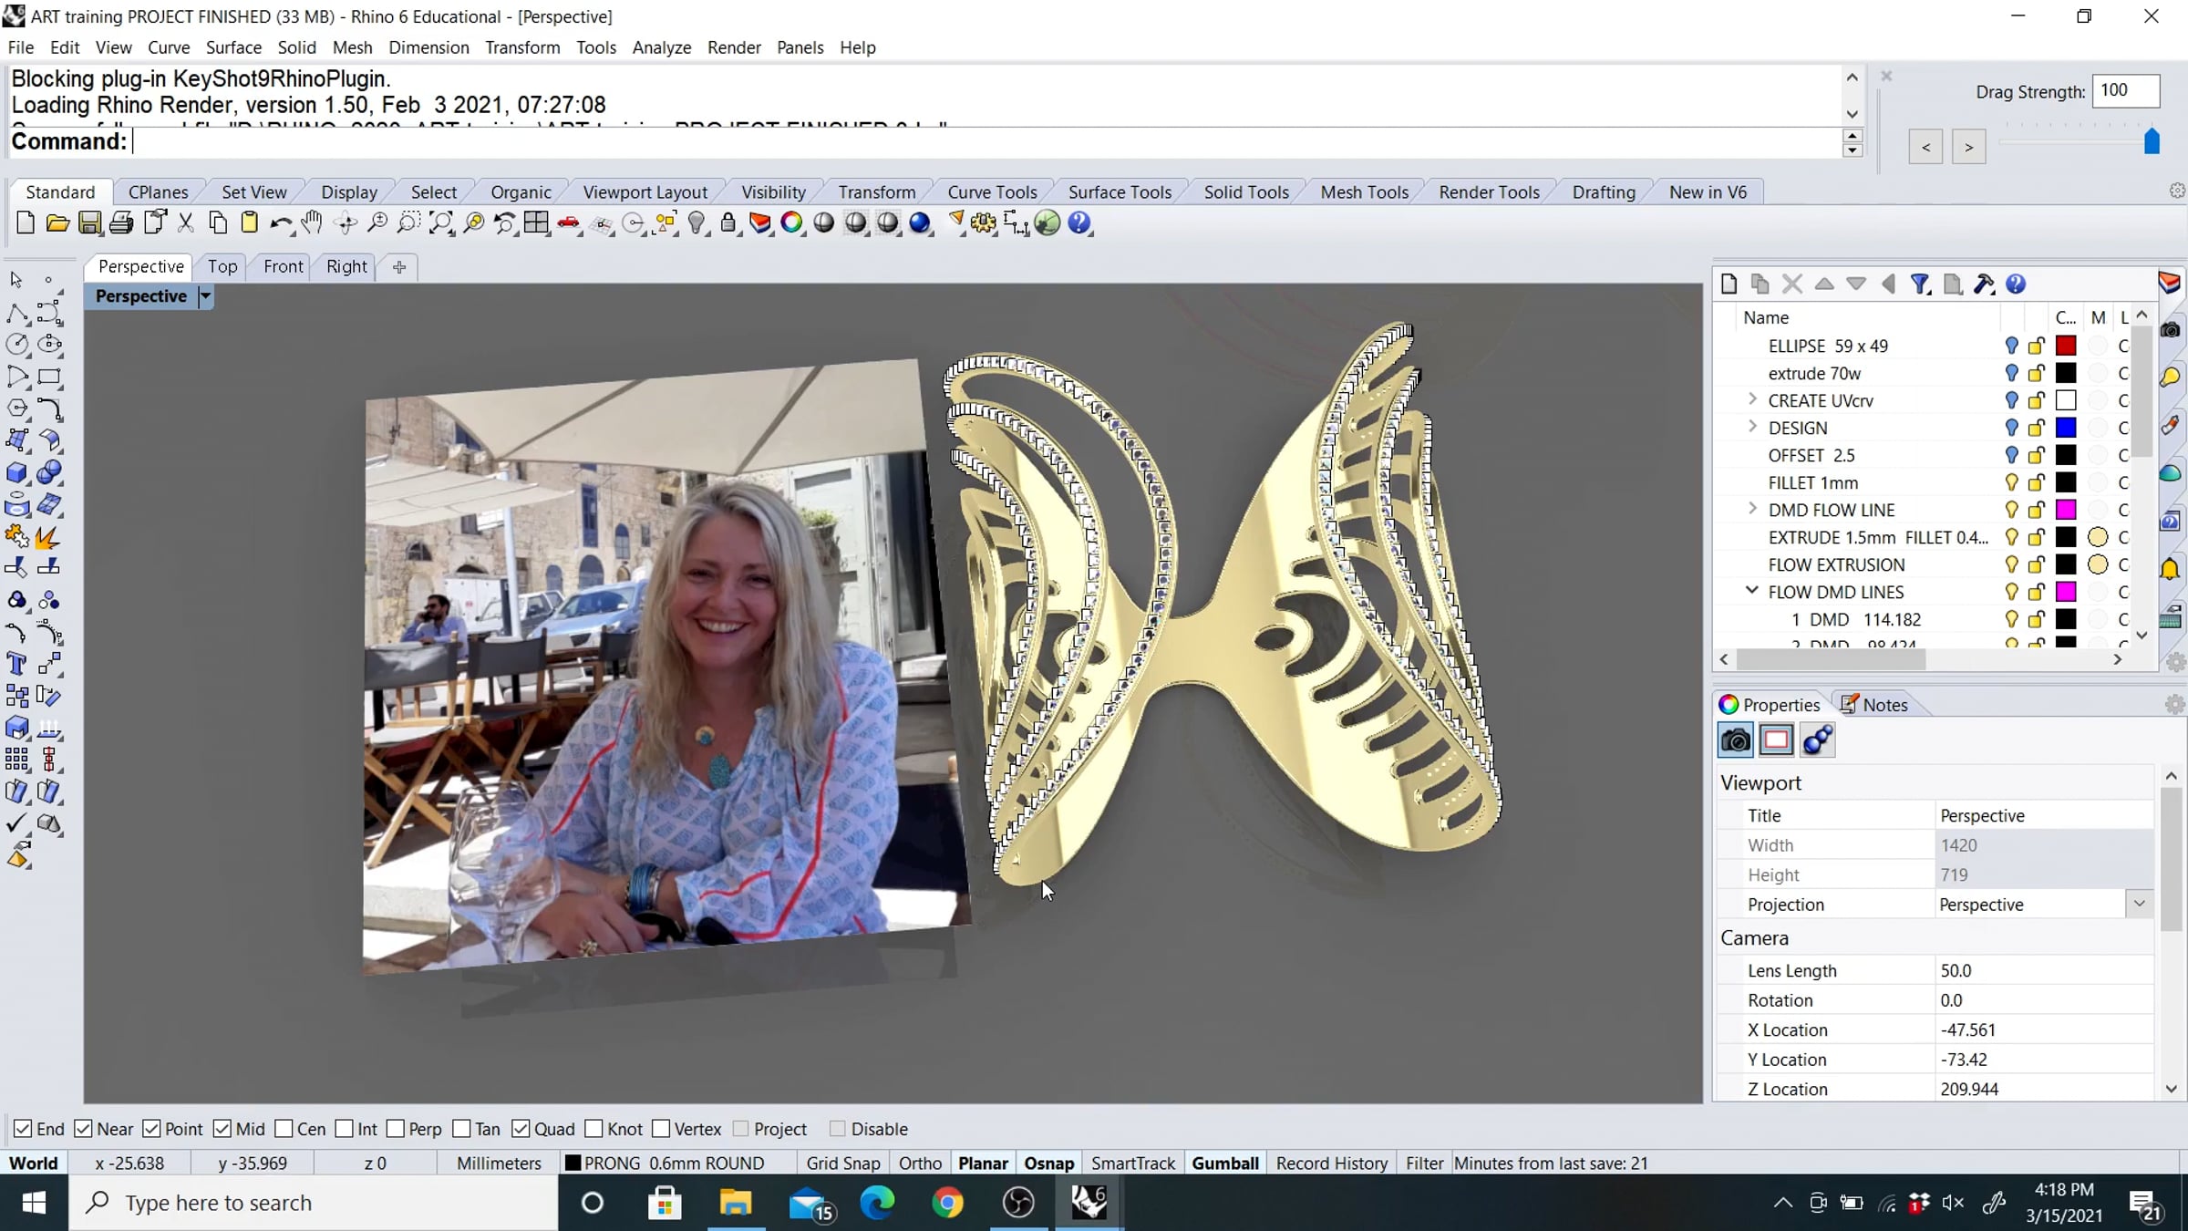This screenshot has height=1231, width=2188.
Task: Click the New Layer icon in Layers panel
Action: (1729, 284)
